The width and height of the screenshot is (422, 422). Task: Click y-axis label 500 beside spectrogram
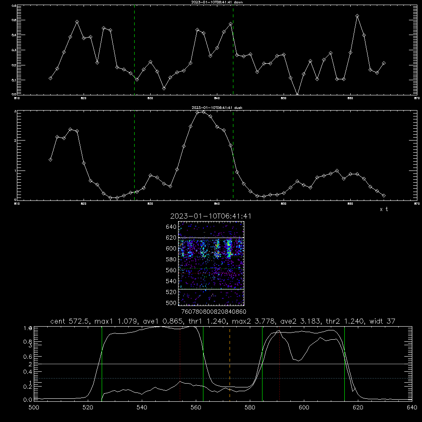[x=171, y=303]
